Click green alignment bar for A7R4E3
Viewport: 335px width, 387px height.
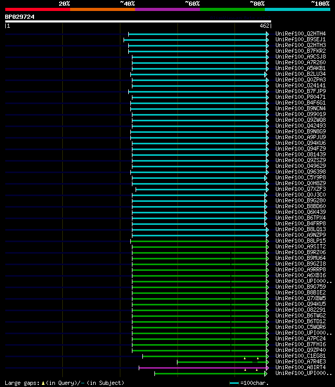pyautogui.click(x=222, y=362)
